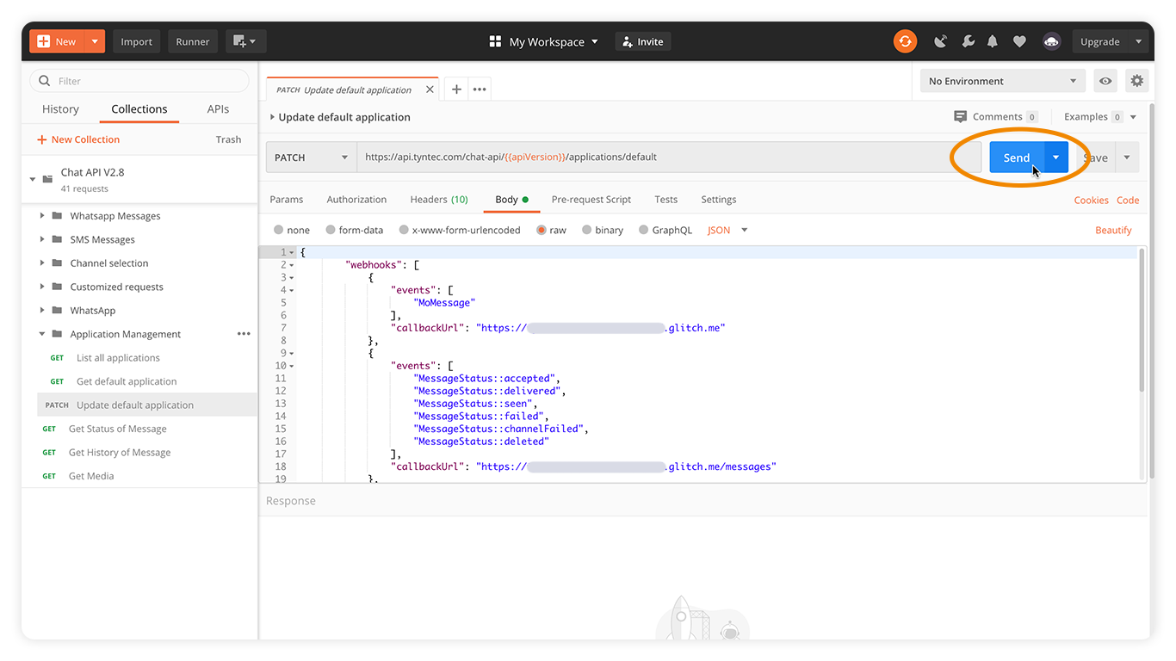Switch to the Authorization tab
The image size is (1176, 661).
point(356,200)
